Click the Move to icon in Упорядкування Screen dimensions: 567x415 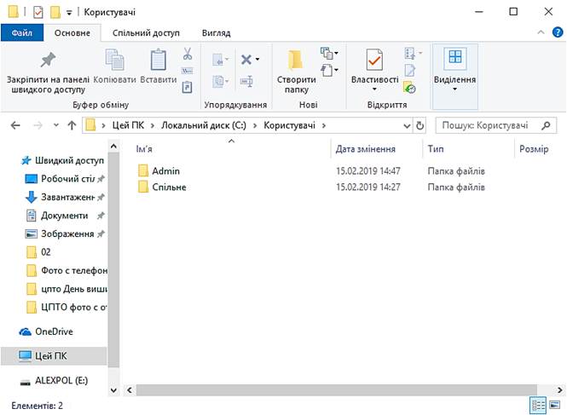(218, 60)
